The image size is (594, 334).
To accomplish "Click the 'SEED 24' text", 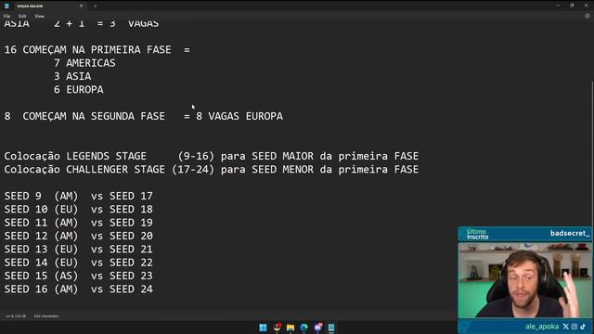I will click(131, 289).
